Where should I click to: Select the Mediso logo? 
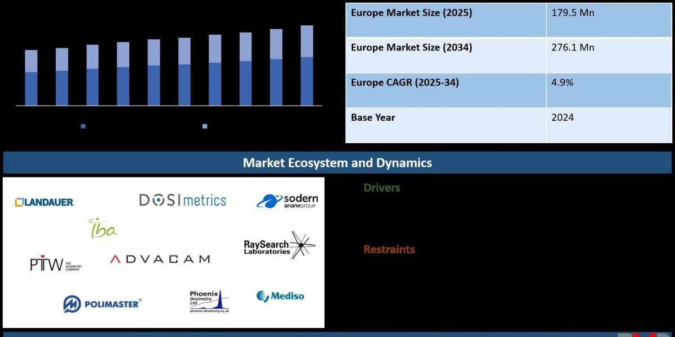[x=280, y=296]
